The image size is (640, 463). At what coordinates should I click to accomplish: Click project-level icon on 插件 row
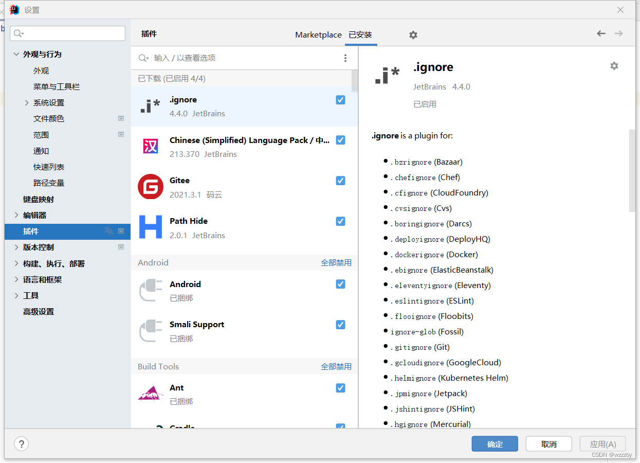121,232
